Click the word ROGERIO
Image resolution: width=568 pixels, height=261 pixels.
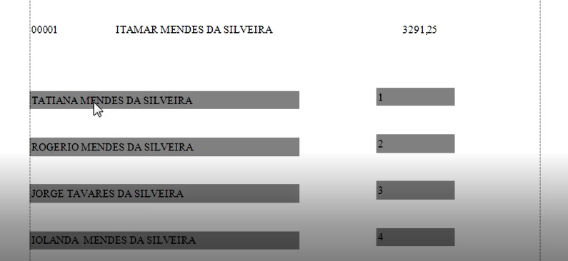point(55,147)
